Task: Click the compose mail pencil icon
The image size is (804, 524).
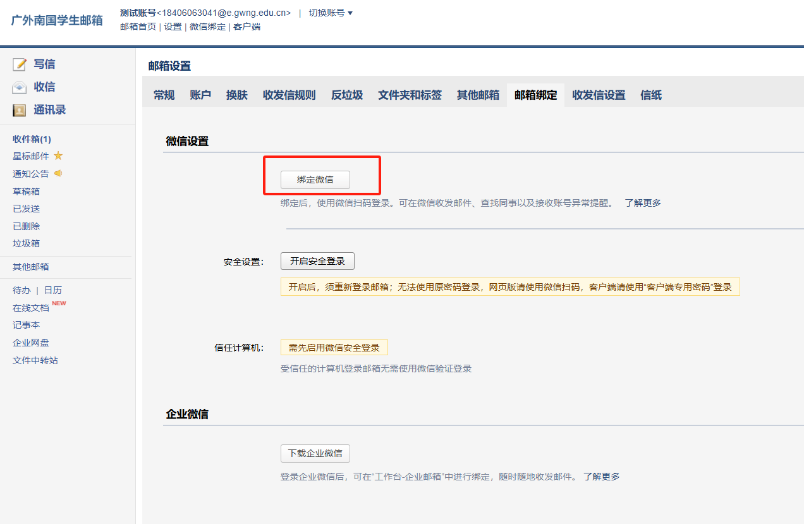Action: 20,64
